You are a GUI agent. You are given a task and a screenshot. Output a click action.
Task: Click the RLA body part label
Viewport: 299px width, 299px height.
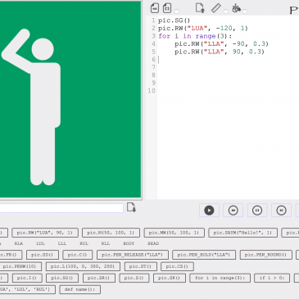pyautogui.click(x=19, y=243)
